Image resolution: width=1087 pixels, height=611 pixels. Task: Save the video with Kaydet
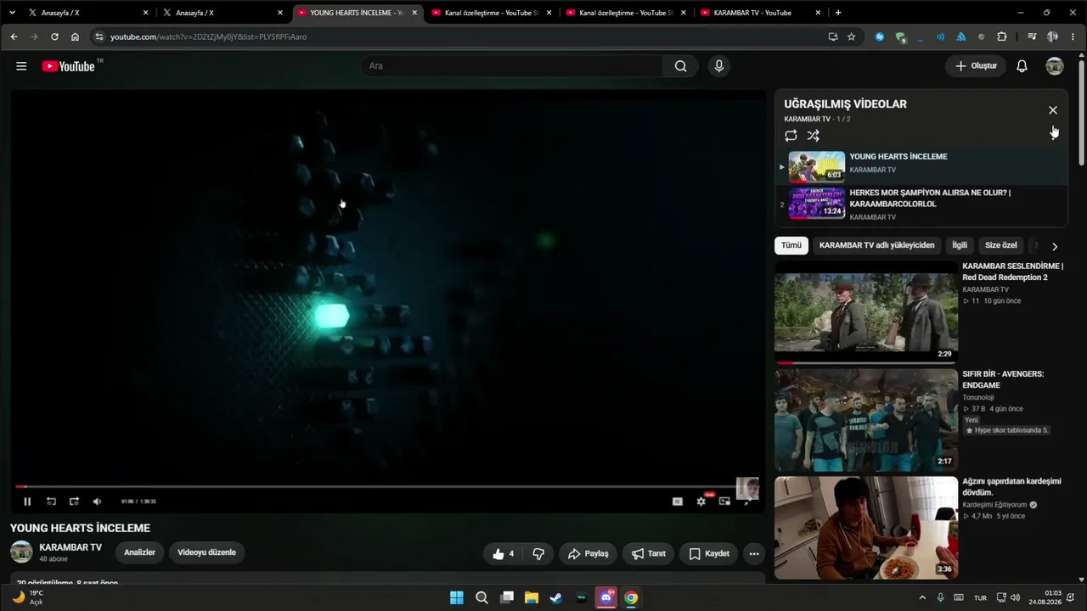point(709,554)
